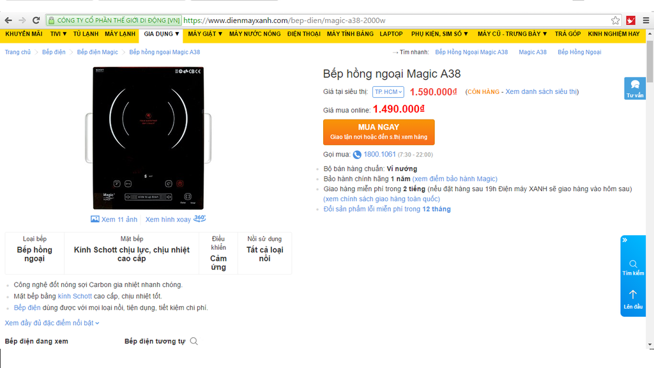Click the Bếp điện đang xem heading
Image resolution: width=654 pixels, height=368 pixels.
point(36,341)
